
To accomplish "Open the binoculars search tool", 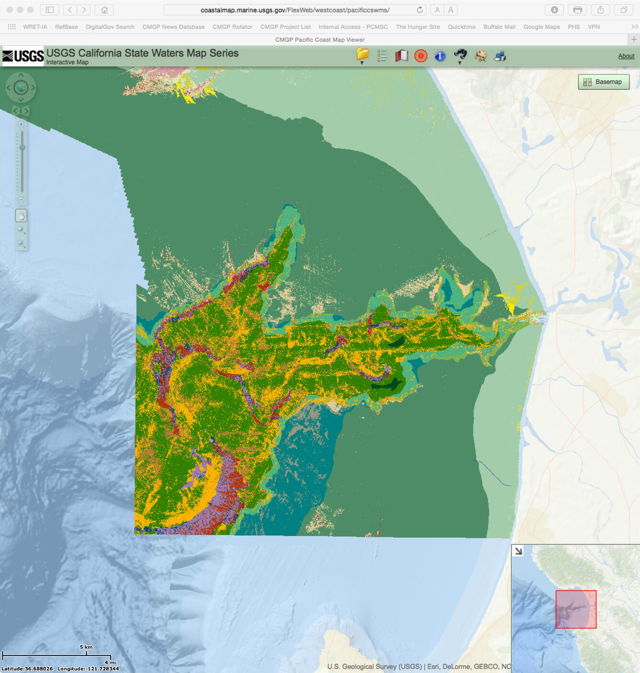I will click(460, 55).
